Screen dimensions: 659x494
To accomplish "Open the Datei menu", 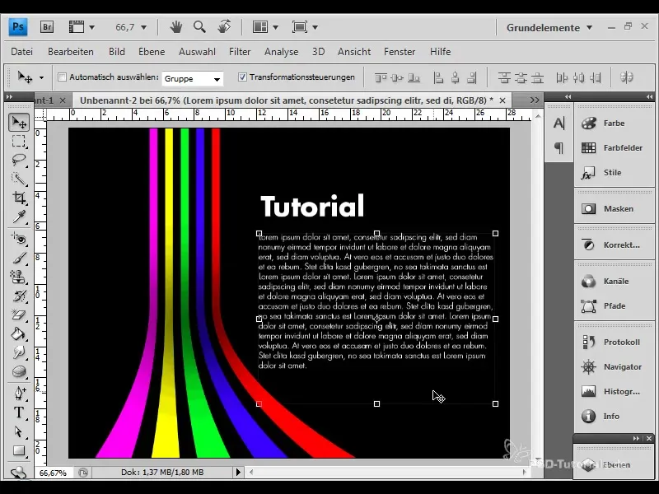I will pos(22,52).
